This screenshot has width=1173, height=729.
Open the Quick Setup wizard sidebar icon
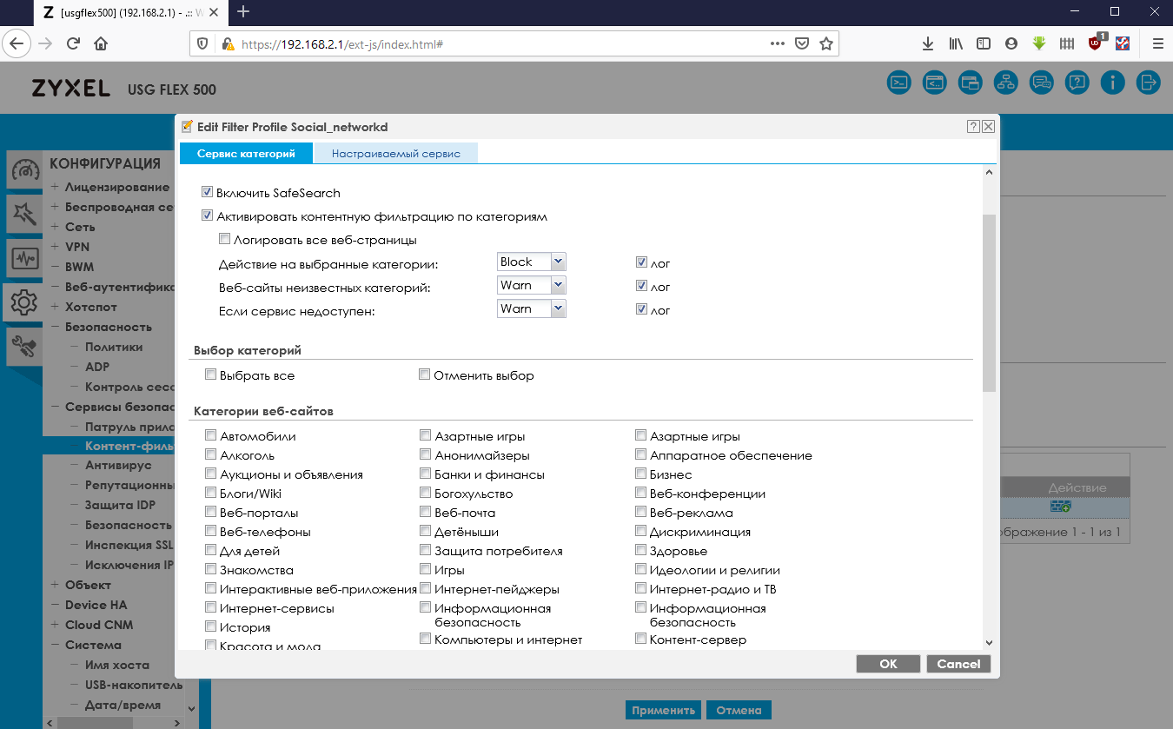tap(24, 214)
